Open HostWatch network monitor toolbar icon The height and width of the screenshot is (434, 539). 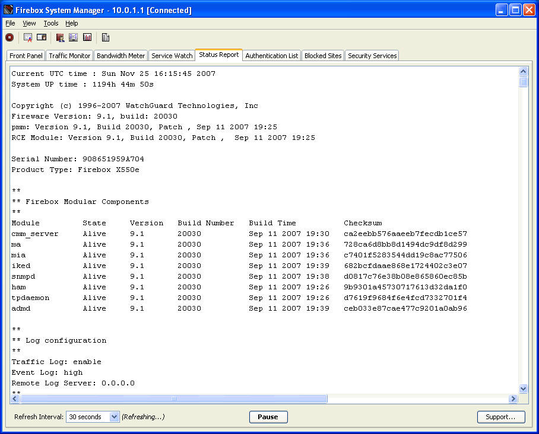coord(73,37)
